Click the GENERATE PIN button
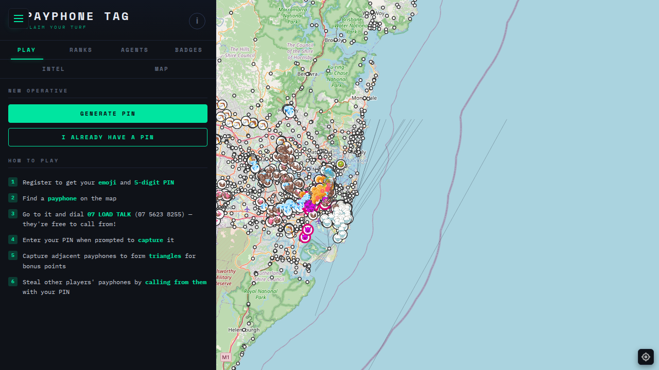This screenshot has width=659, height=370. pyautogui.click(x=108, y=114)
